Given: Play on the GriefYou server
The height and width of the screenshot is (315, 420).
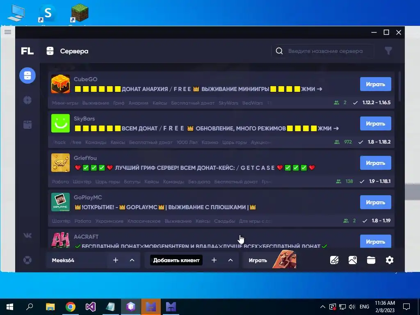Looking at the screenshot, I should point(376,163).
